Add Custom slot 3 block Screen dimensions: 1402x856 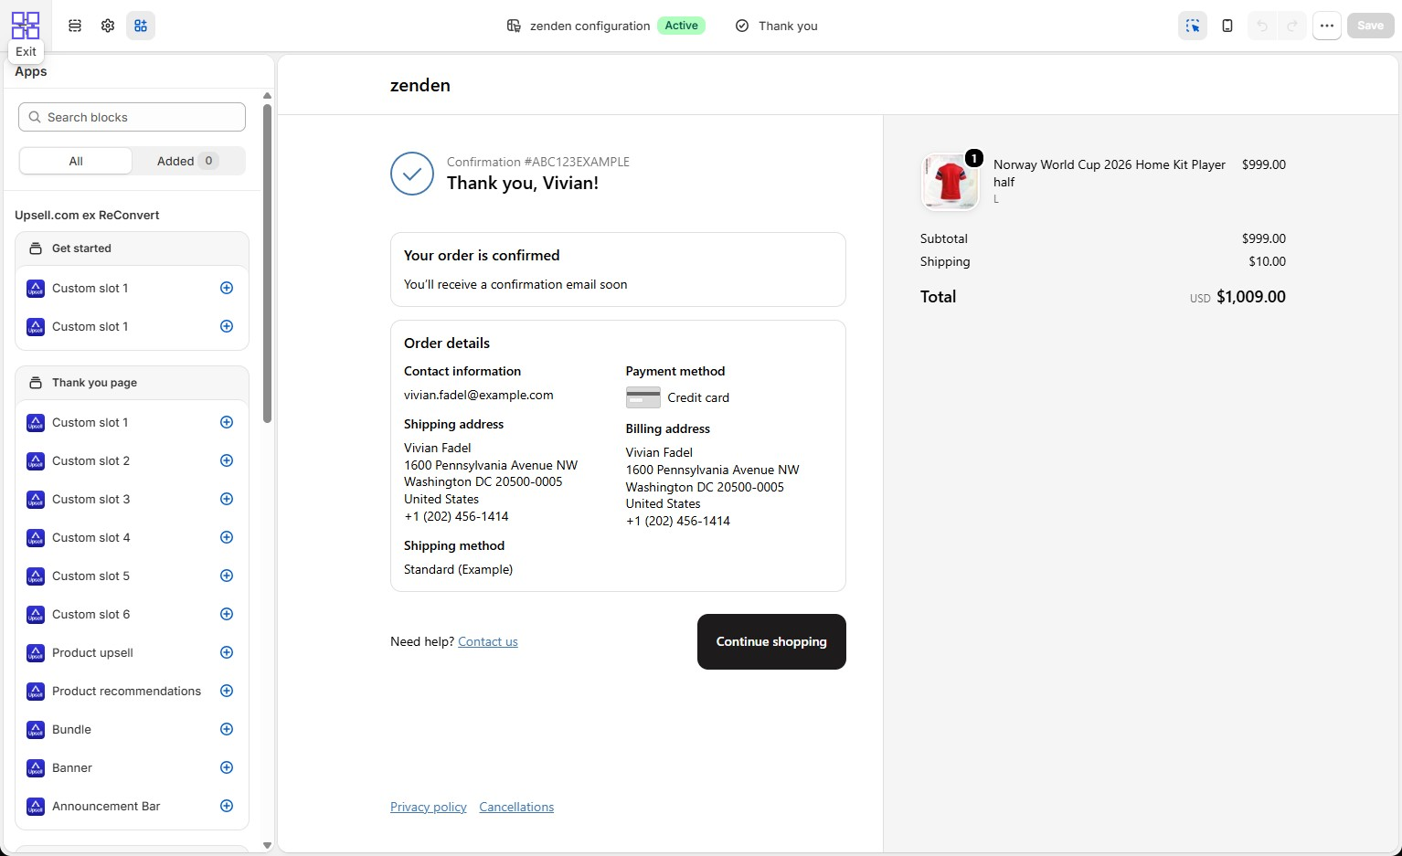pos(227,499)
